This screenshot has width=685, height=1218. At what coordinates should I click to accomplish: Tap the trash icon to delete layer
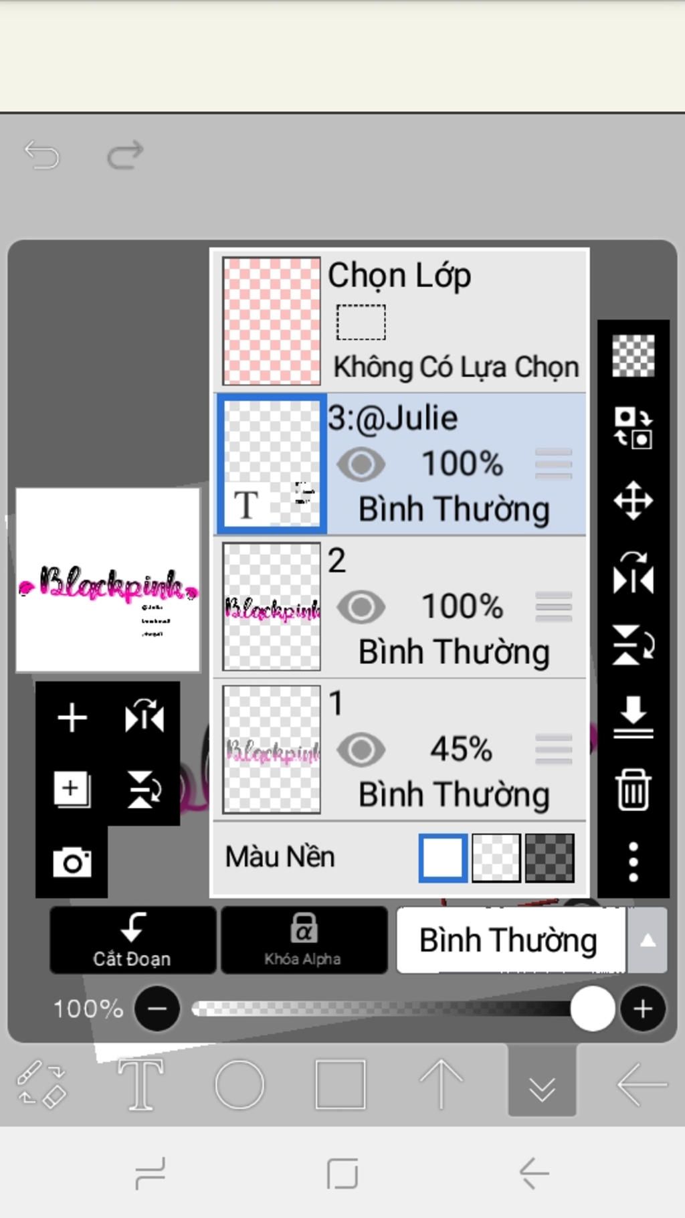633,790
